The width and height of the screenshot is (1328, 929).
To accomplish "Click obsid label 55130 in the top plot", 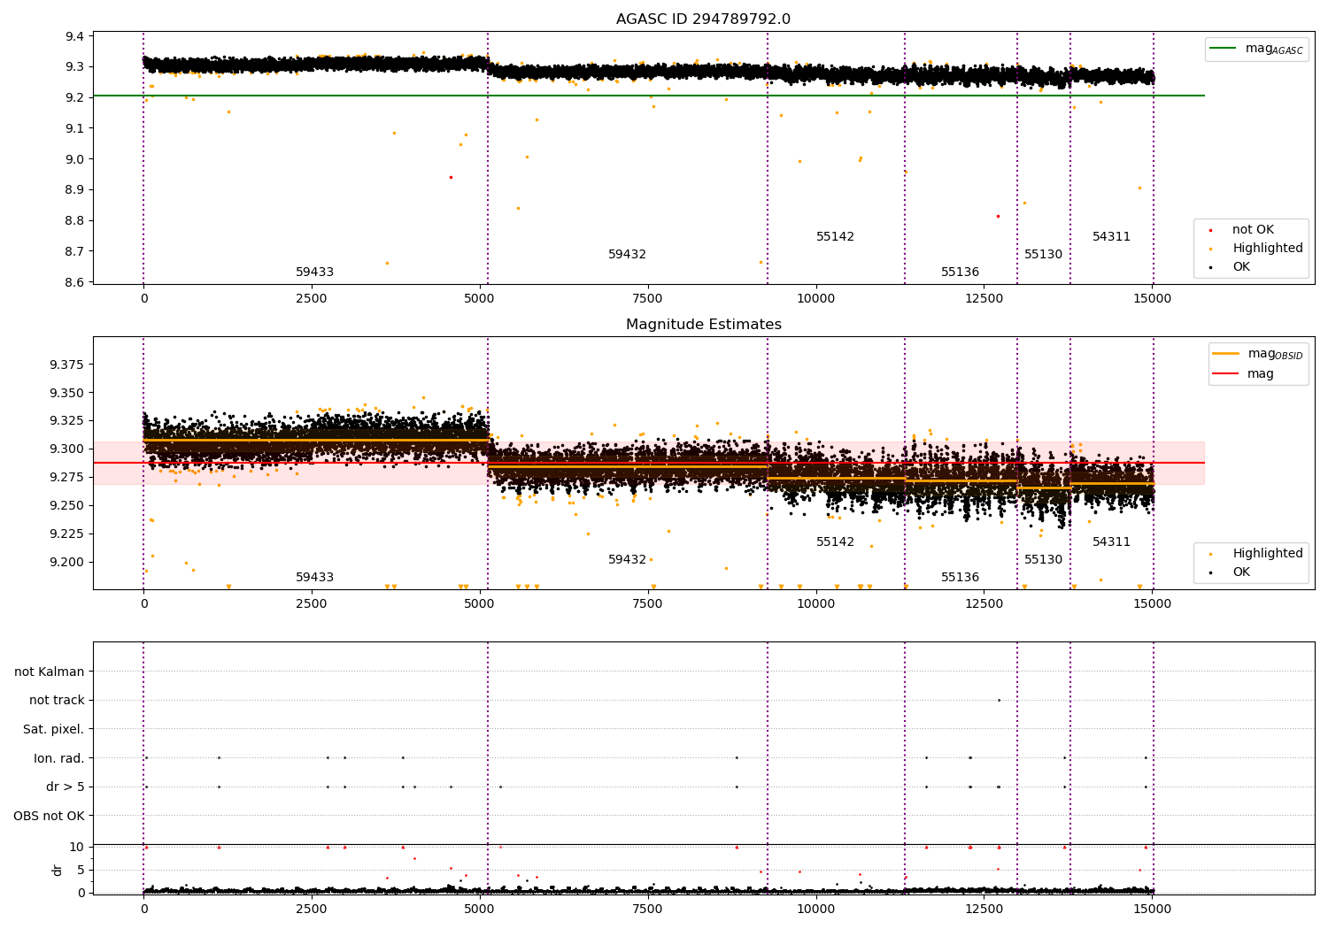I will coord(1043,255).
